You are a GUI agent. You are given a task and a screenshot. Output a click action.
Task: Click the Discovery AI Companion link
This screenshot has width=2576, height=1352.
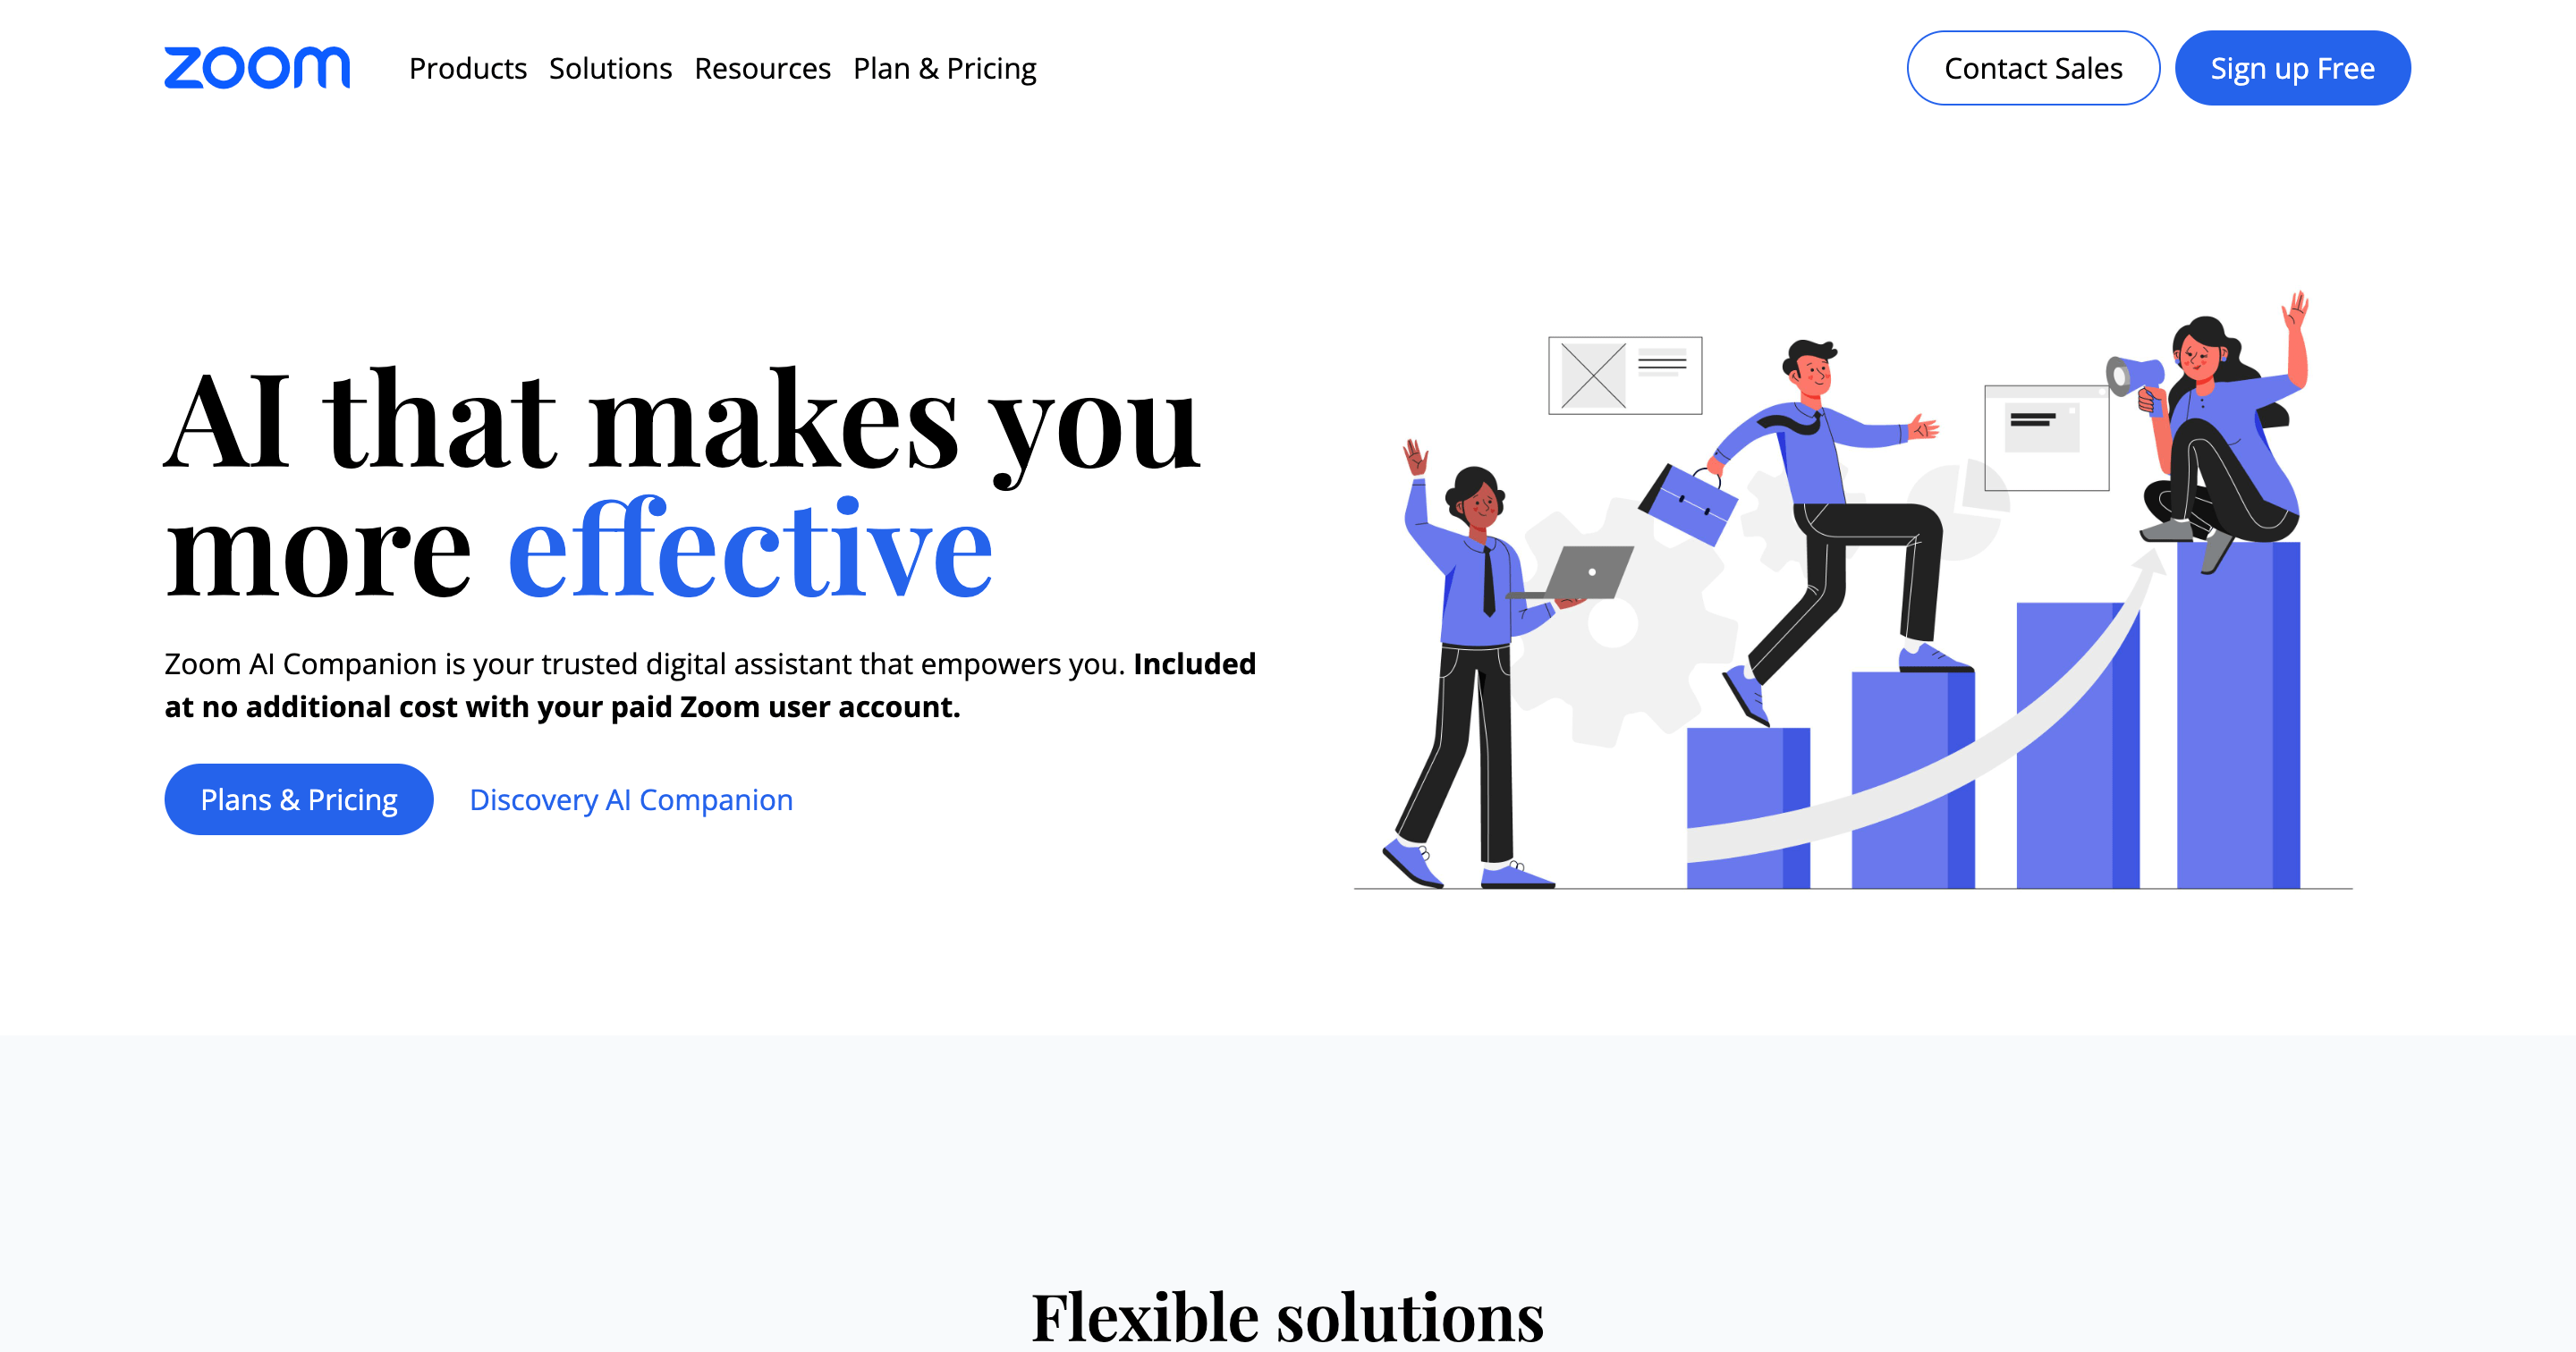tap(631, 799)
